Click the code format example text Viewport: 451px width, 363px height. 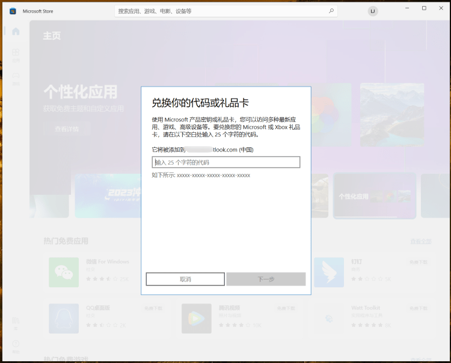[x=201, y=175]
